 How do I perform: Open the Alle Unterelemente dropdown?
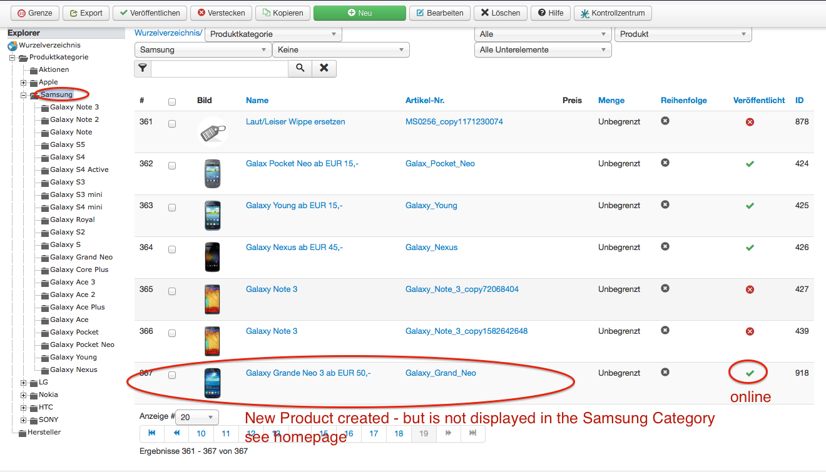[x=543, y=50]
